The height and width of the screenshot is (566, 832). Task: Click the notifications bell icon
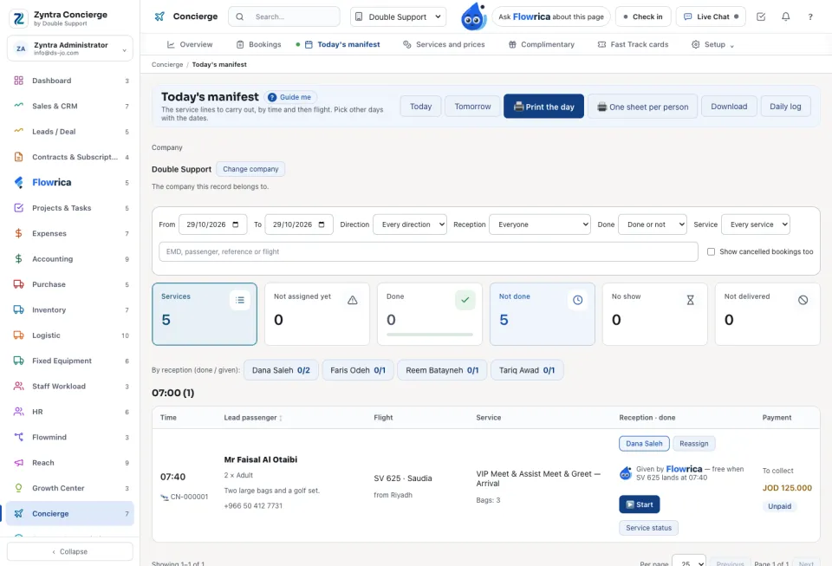click(x=785, y=16)
